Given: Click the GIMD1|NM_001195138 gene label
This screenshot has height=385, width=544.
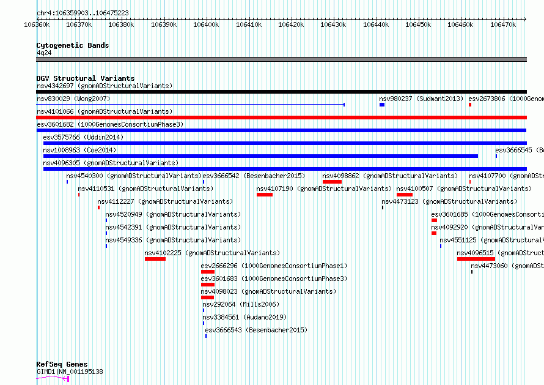Looking at the screenshot, I should coord(70,372).
